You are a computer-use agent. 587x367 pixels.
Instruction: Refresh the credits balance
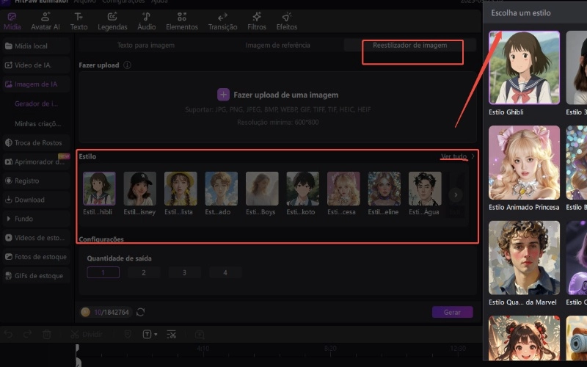click(x=140, y=312)
